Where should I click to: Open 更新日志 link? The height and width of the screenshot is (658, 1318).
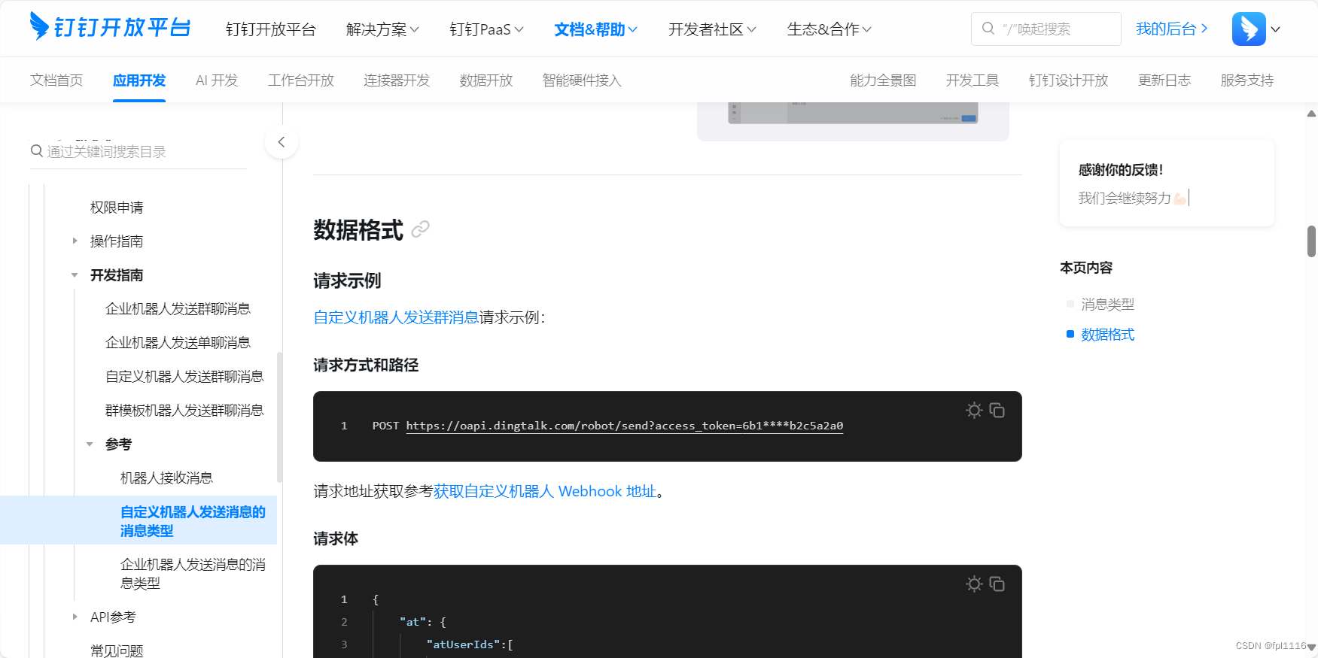click(1164, 80)
